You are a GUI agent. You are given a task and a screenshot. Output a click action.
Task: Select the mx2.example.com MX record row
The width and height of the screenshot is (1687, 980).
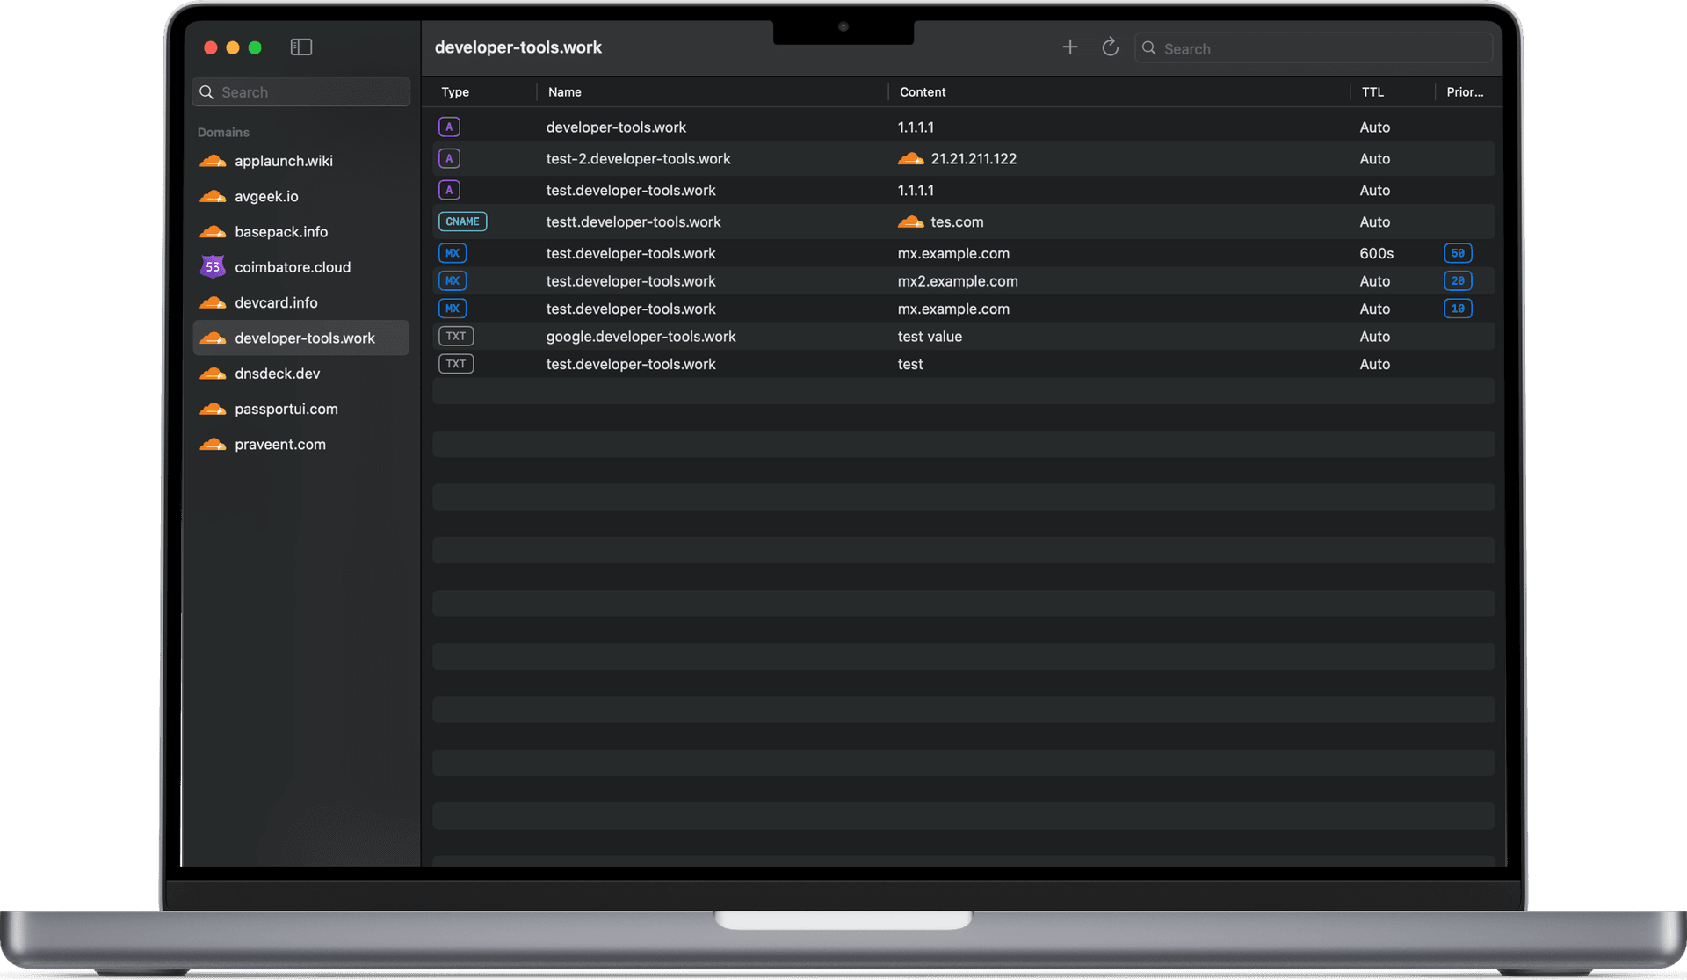[958, 281]
